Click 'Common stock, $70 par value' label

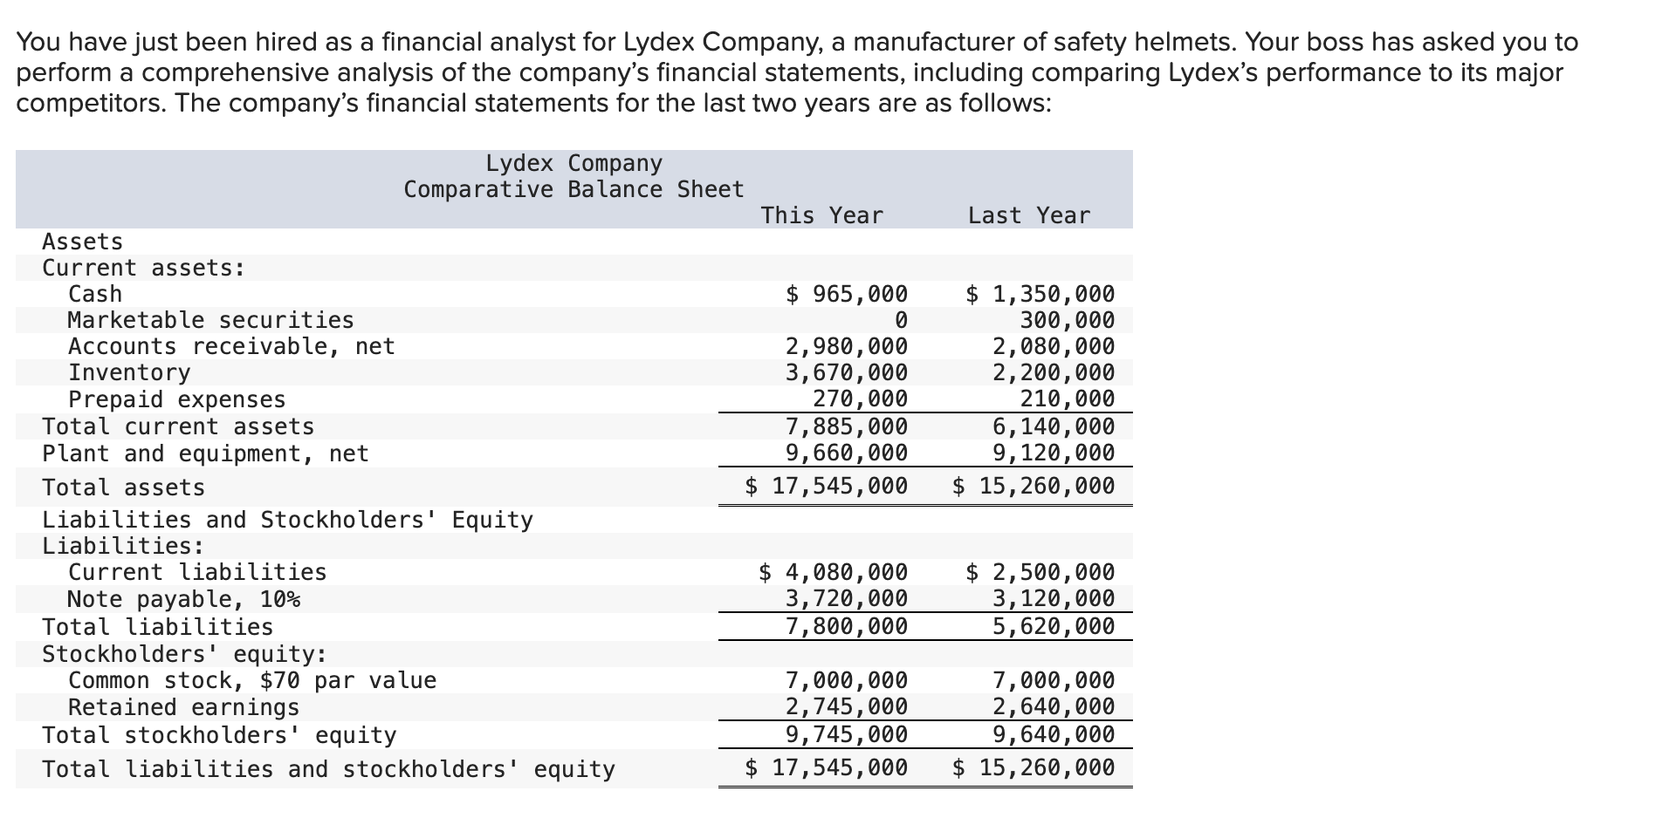pyautogui.click(x=252, y=680)
